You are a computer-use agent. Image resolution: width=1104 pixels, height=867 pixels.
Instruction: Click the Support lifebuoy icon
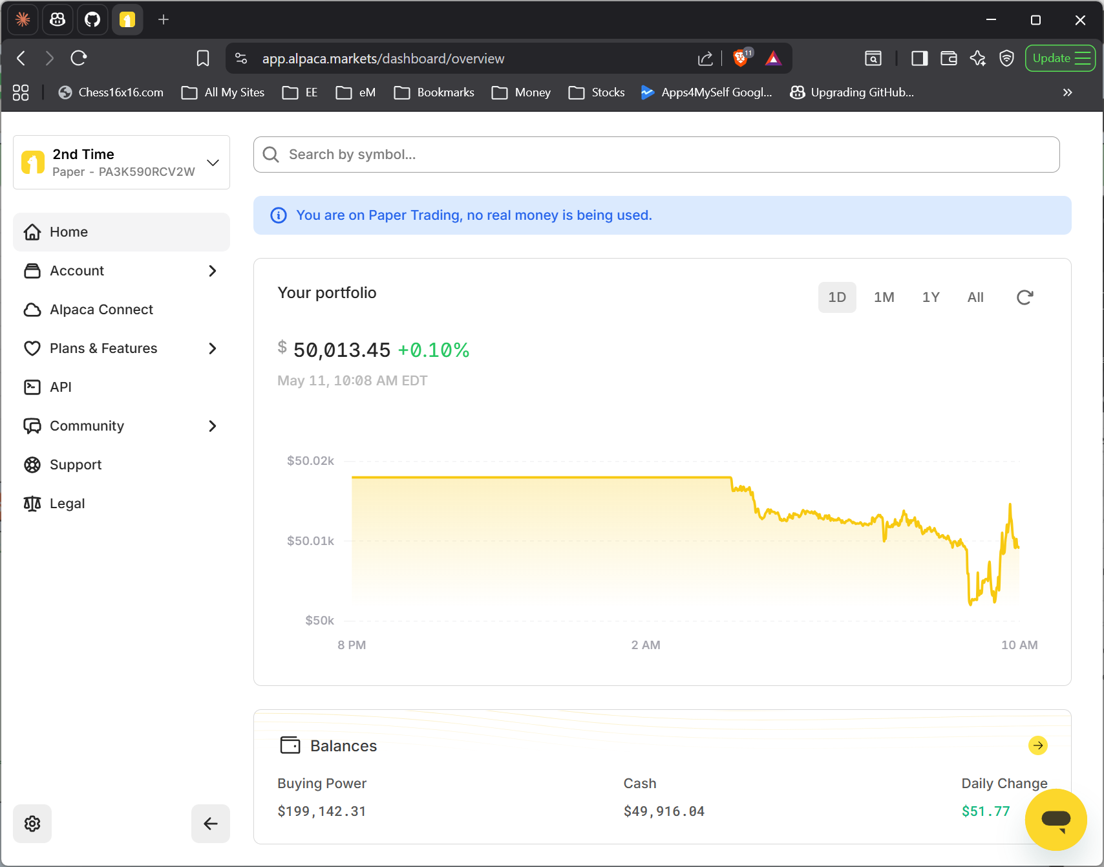(32, 465)
